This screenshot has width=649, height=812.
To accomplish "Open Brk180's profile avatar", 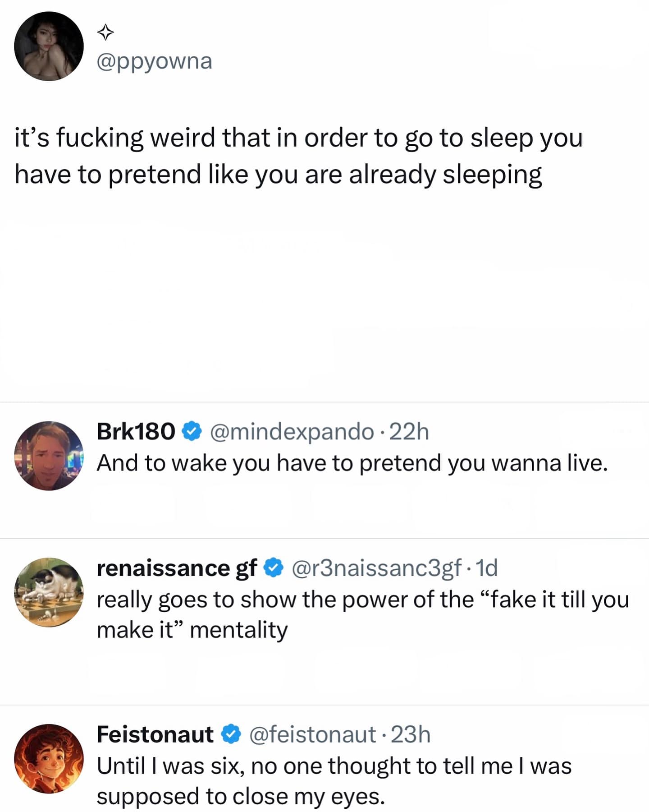I will tap(49, 456).
